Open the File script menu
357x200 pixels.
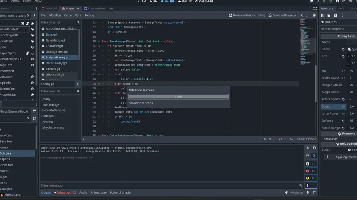pyautogui.click(x=43, y=15)
